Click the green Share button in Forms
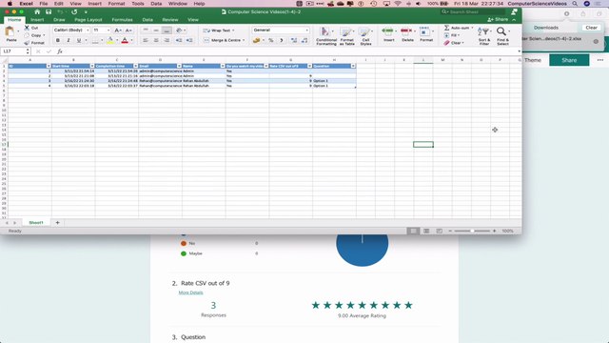The width and height of the screenshot is (609, 343). coord(569,60)
